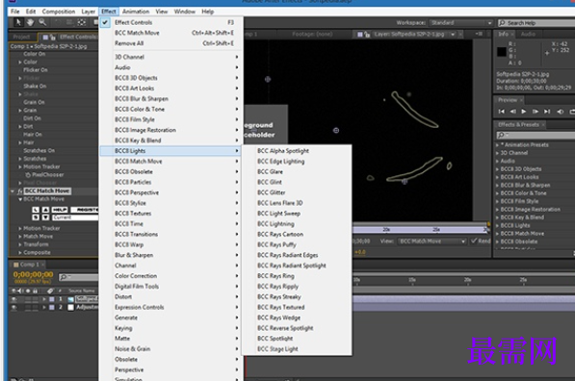The image size is (575, 381).
Task: Choose Remove All in Effect menu
Action: [171, 43]
